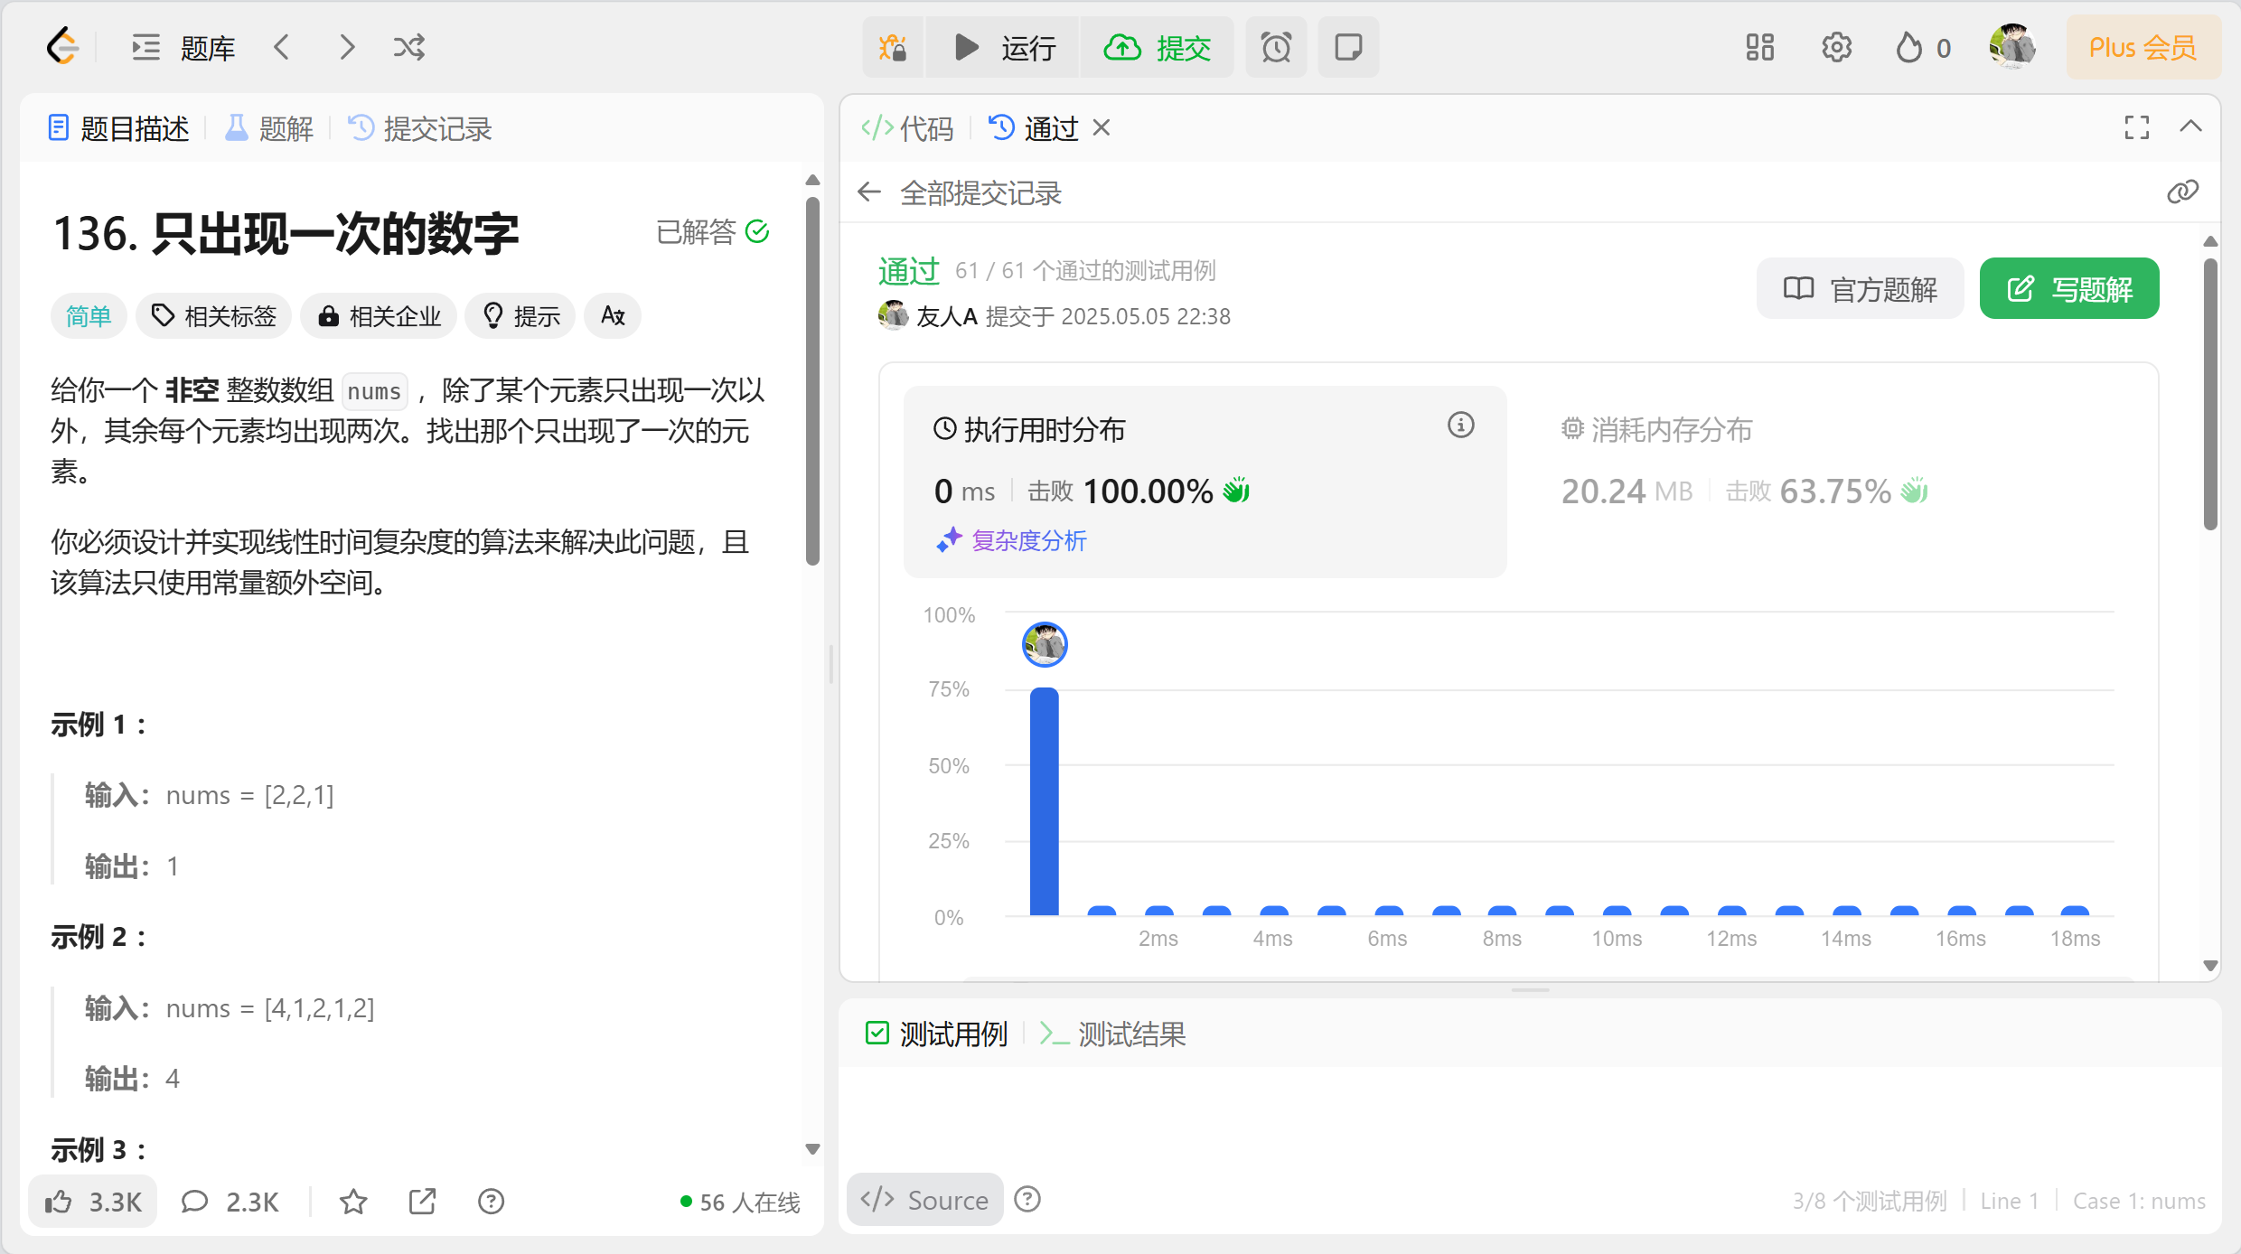Image resolution: width=2241 pixels, height=1254 pixels.
Task: Click the shuffle random problem icon
Action: [408, 47]
